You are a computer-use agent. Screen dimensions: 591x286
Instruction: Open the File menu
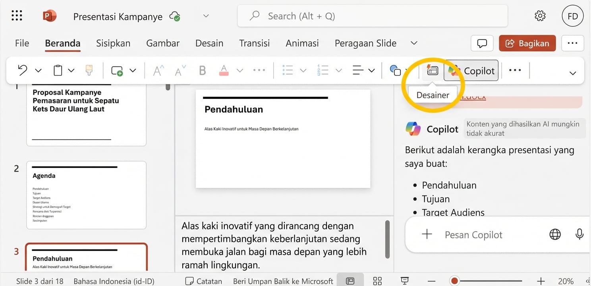pos(21,43)
